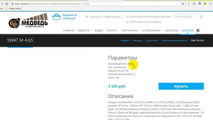Viewport: 213px width, 120px height.
Task: Click the search magnifier icon in site search
Action: click(201, 17)
